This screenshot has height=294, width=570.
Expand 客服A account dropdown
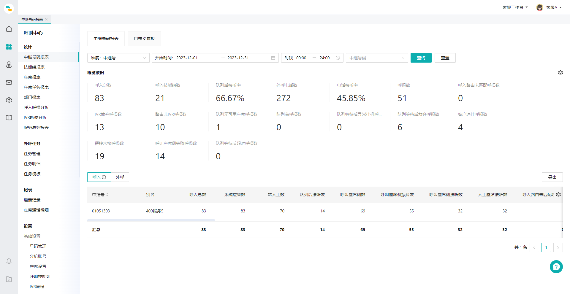pos(554,7)
